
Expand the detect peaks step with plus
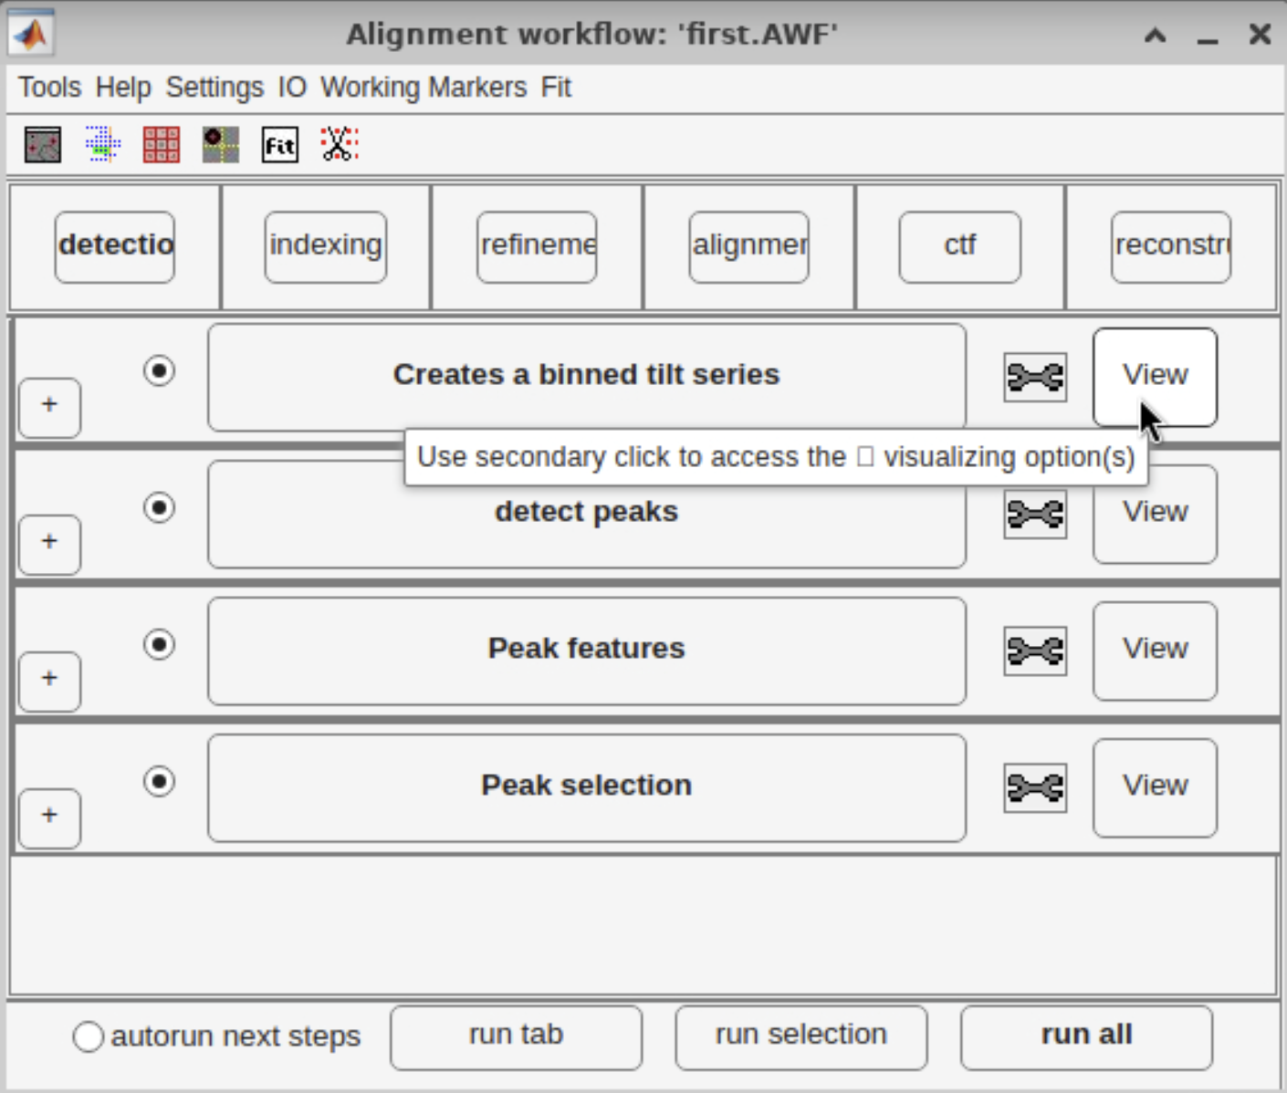click(x=49, y=542)
